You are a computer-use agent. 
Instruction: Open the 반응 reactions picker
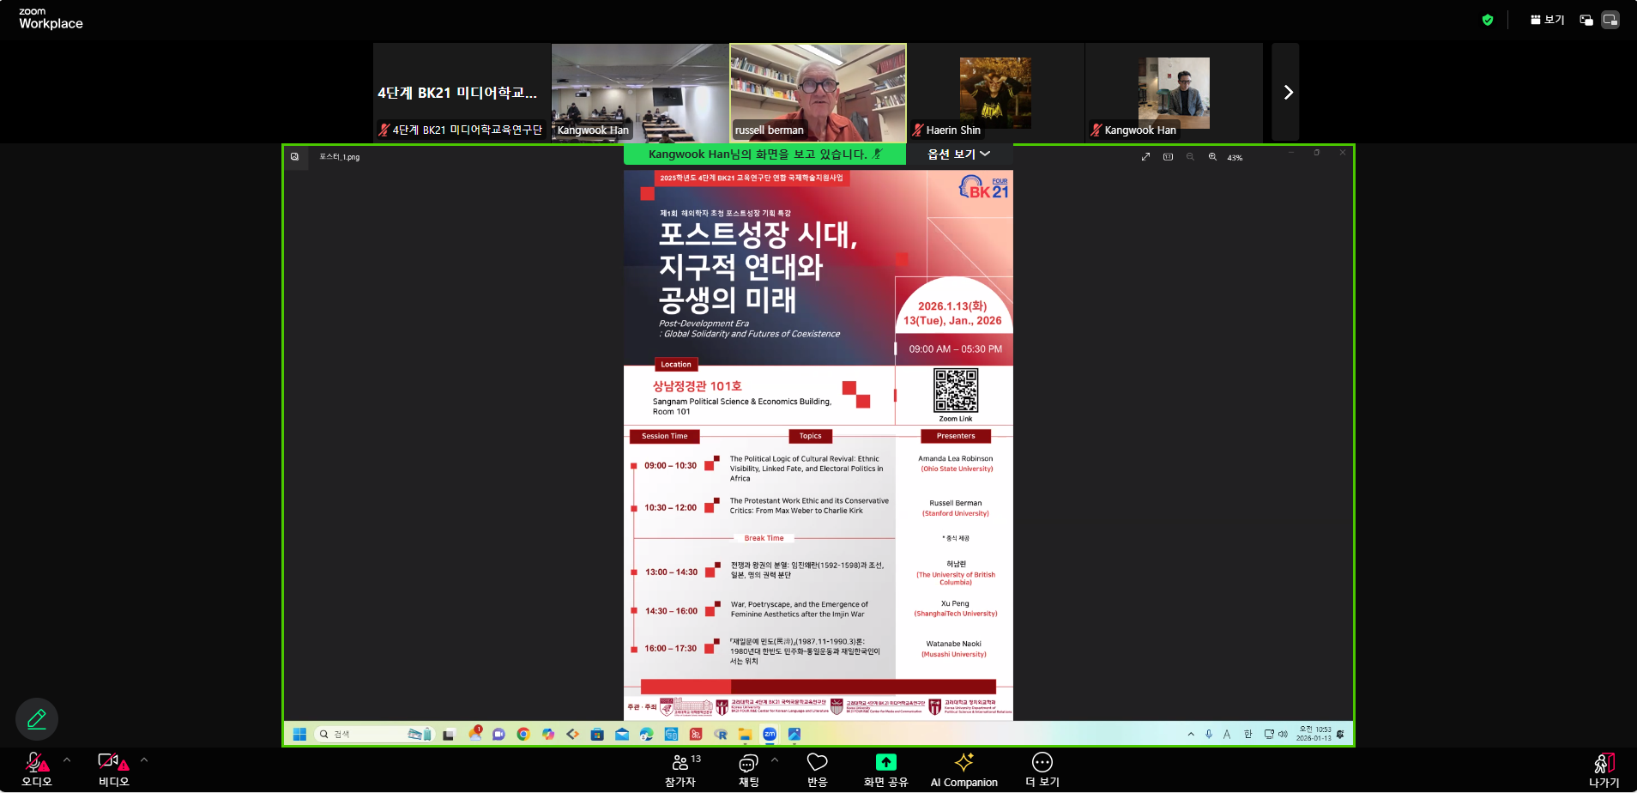[x=817, y=770]
